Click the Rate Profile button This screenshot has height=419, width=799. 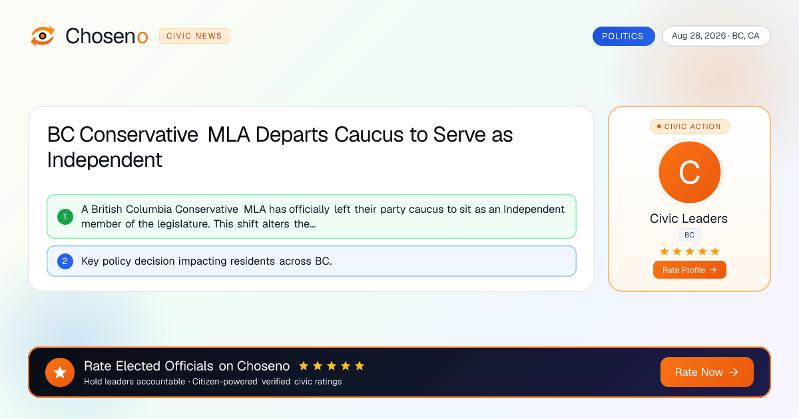[689, 270]
